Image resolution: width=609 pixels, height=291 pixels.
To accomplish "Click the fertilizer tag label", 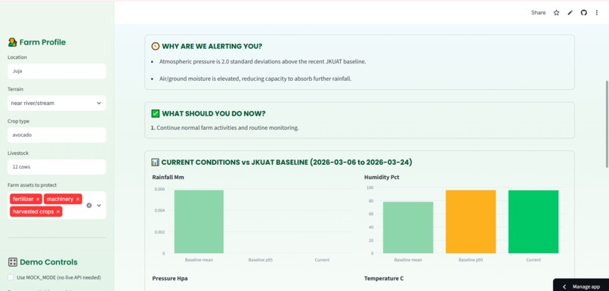I will (x=23, y=199).
